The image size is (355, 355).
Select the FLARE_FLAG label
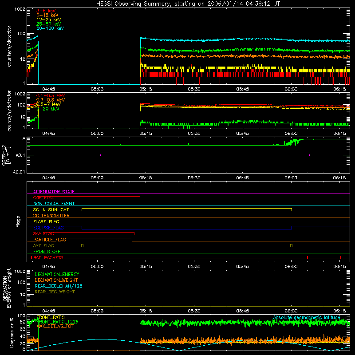click(x=46, y=221)
